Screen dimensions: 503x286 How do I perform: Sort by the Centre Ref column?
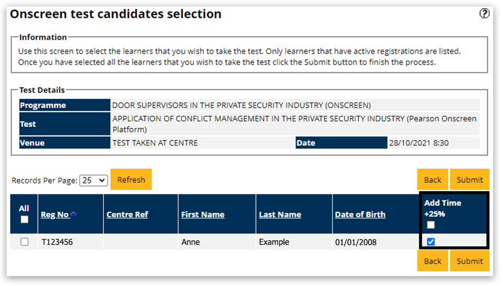(x=127, y=215)
